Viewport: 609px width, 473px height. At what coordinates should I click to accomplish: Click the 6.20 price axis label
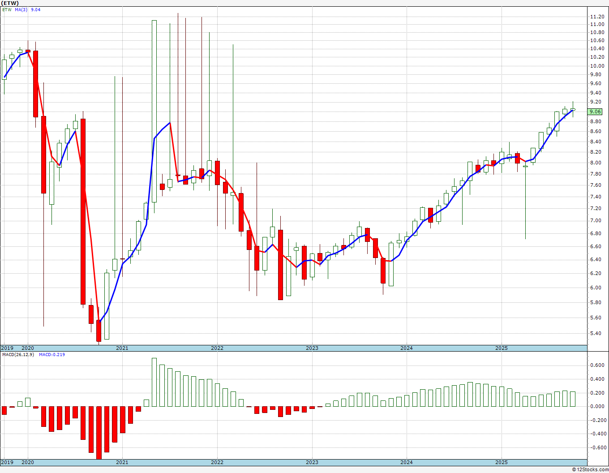(596, 273)
